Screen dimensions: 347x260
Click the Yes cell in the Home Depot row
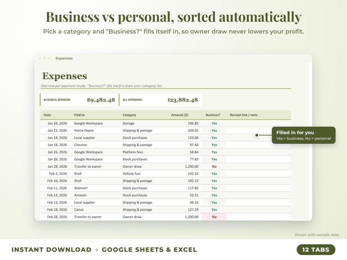pyautogui.click(x=214, y=130)
